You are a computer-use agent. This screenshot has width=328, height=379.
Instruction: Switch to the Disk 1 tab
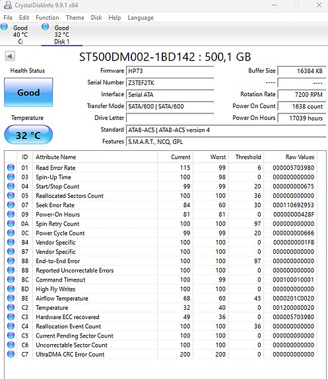(x=62, y=34)
